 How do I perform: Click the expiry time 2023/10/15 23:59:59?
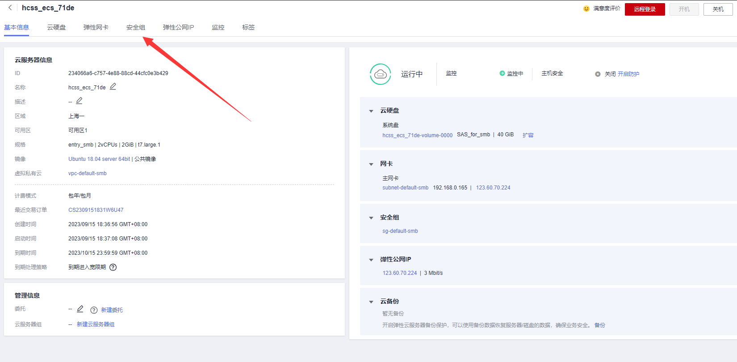pyautogui.click(x=108, y=253)
